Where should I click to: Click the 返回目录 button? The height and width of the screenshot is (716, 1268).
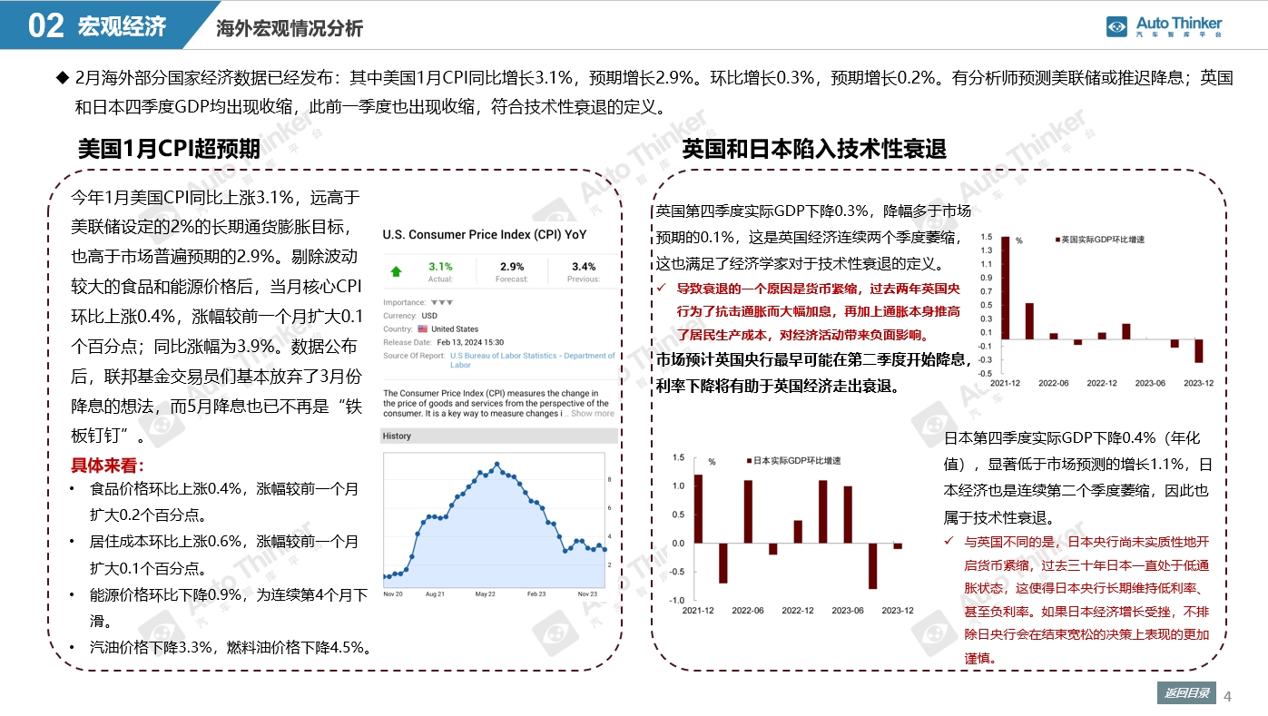(1185, 693)
